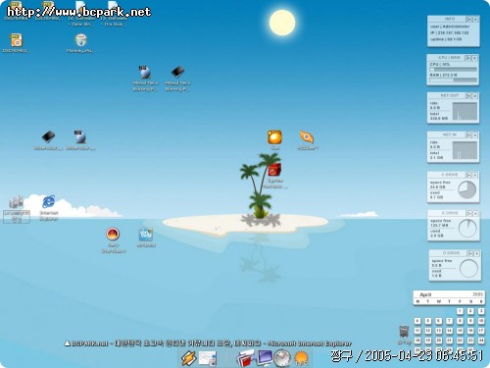This screenshot has height=368, width=490.
Task: Click the window icon in the dock
Action: (208, 358)
